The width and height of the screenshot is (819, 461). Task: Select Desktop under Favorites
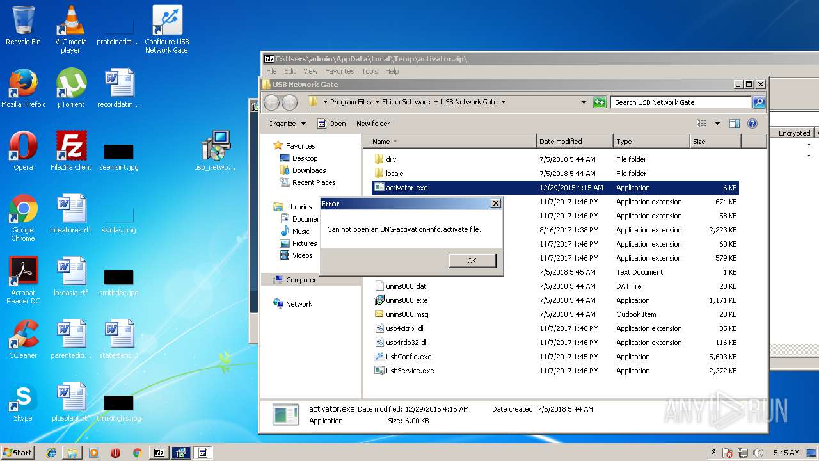(x=299, y=158)
